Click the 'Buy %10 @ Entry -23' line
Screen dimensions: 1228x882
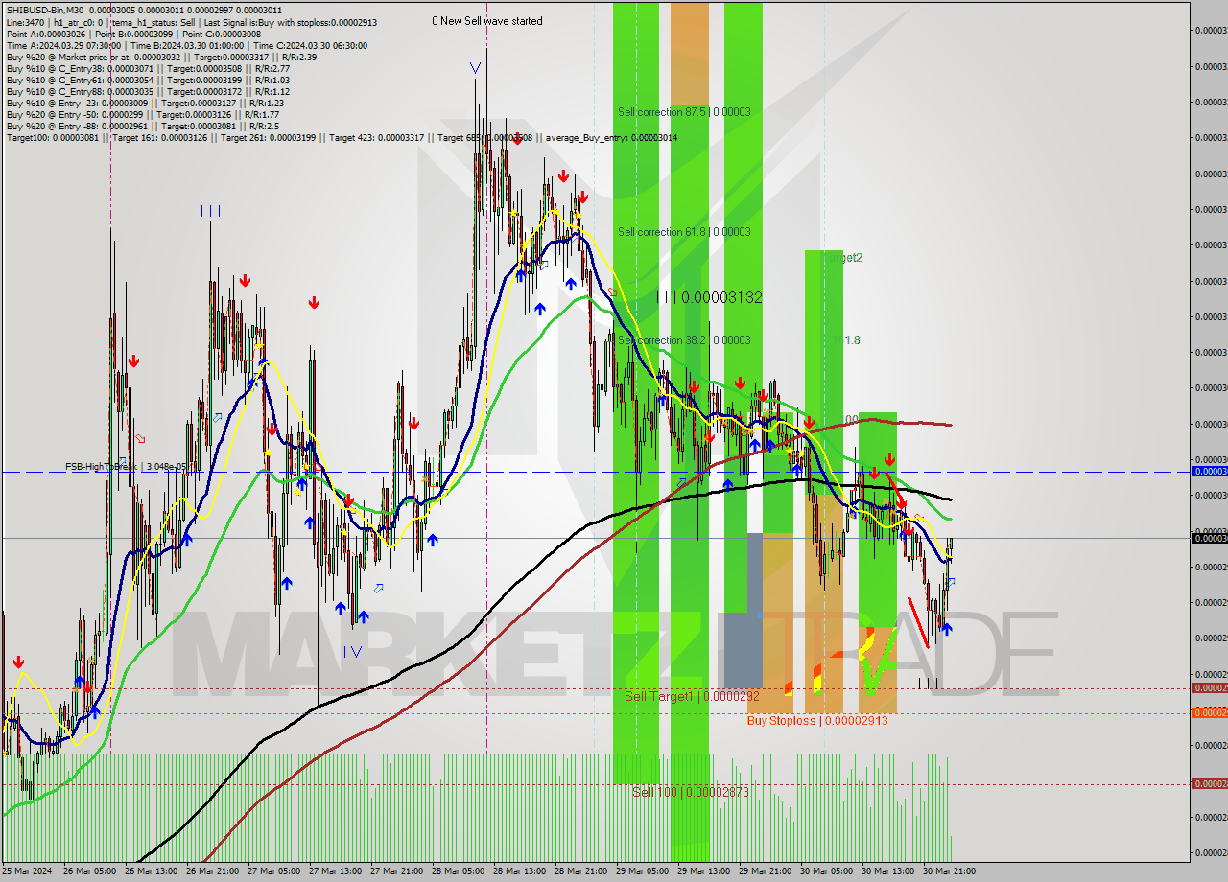click(x=144, y=103)
